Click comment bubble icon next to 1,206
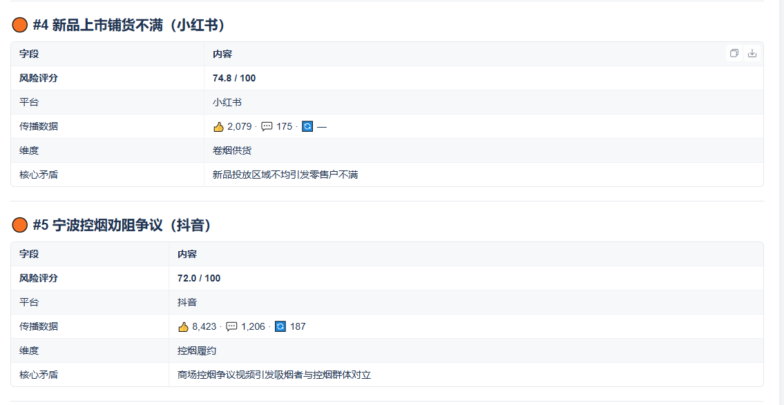This screenshot has width=784, height=405. [x=231, y=327]
